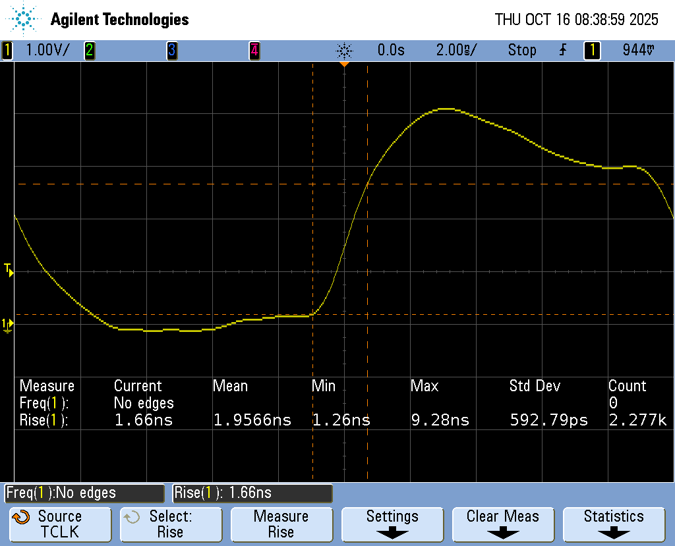Screen dimensions: 675x546
Task: Click the trigger source channel 1 badge
Action: coord(591,50)
